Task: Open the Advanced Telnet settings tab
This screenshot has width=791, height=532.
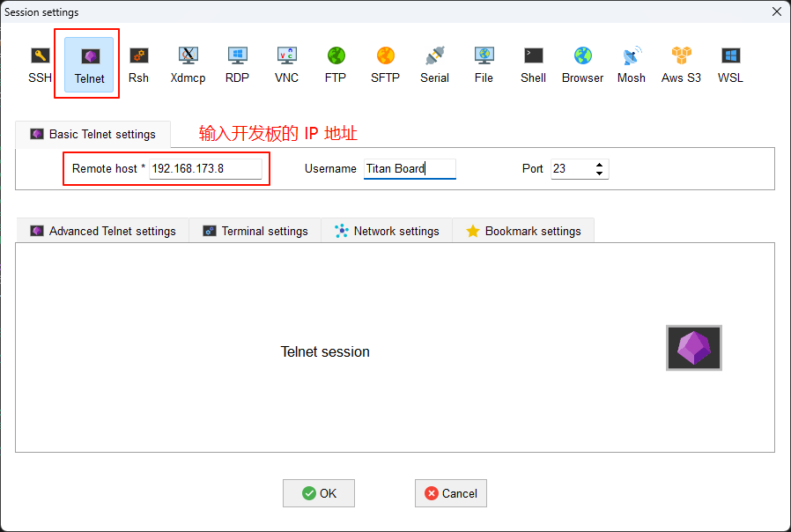Action: [103, 231]
